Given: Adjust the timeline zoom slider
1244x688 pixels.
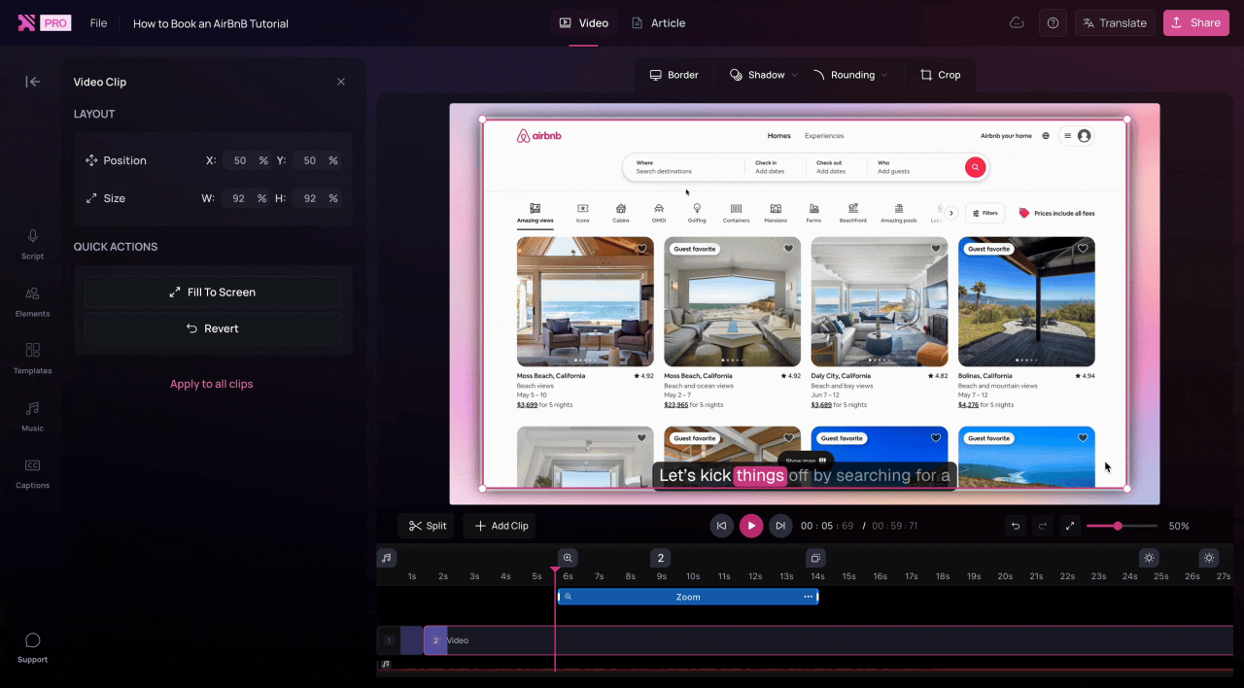Looking at the screenshot, I should tap(1120, 525).
